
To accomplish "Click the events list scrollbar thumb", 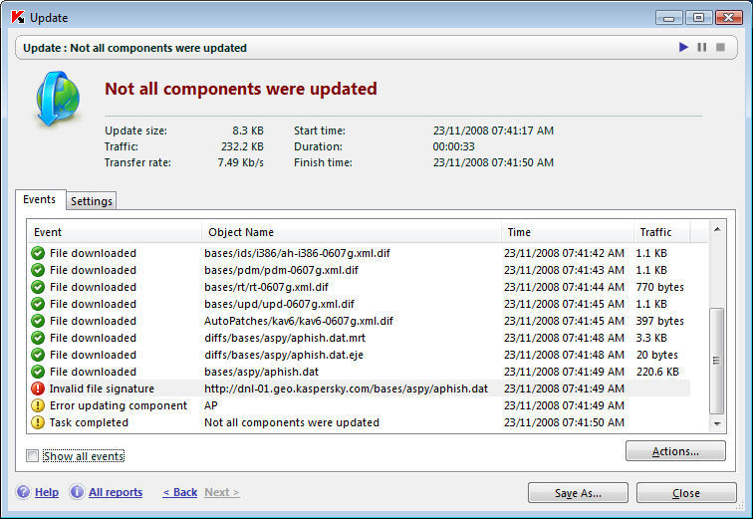I will 716,361.
